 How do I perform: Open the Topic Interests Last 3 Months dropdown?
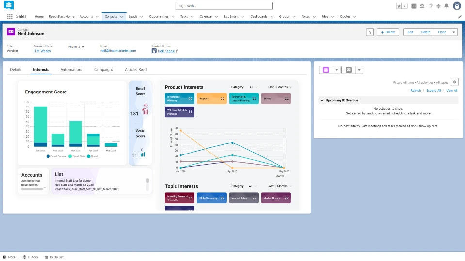point(280,186)
